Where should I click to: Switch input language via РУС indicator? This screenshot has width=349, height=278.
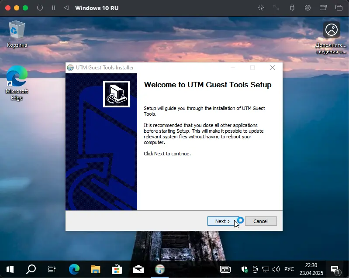pyautogui.click(x=289, y=269)
